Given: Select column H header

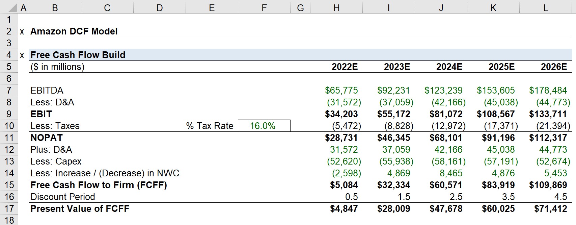Looking at the screenshot, I should click(336, 8).
